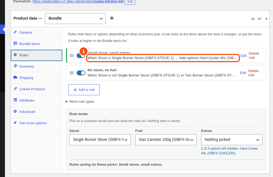Screen dimensions: 273x177
Task: Edit the 'Small stove, small extras' rule
Action: click(243, 56)
